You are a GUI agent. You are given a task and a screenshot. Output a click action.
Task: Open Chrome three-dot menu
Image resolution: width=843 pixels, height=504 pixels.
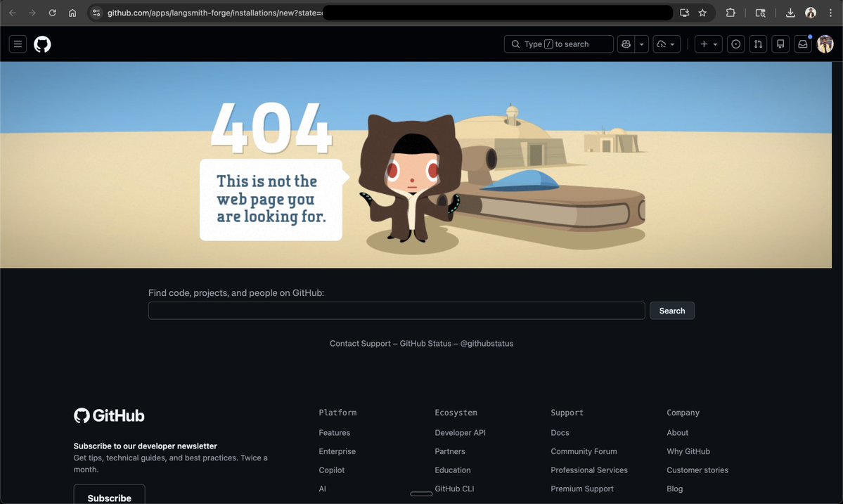click(x=830, y=13)
